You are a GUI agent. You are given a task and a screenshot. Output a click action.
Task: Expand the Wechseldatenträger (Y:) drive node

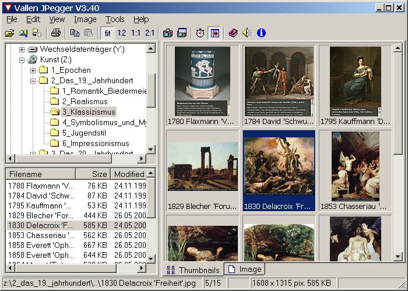(22, 49)
